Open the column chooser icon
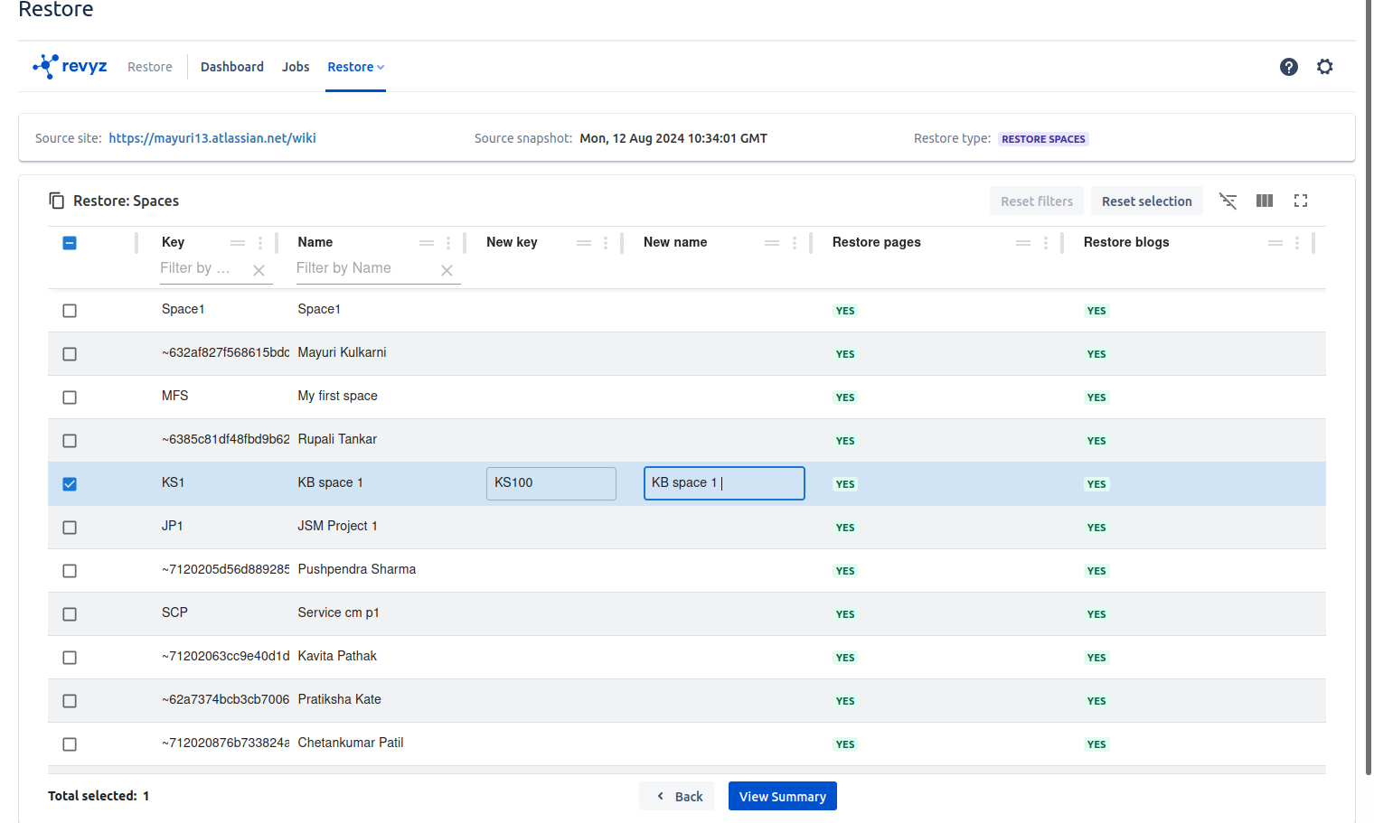Viewport: 1374px width, 823px height. pyautogui.click(x=1264, y=201)
